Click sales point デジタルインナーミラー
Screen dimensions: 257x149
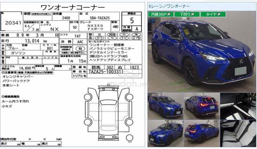click(108, 53)
